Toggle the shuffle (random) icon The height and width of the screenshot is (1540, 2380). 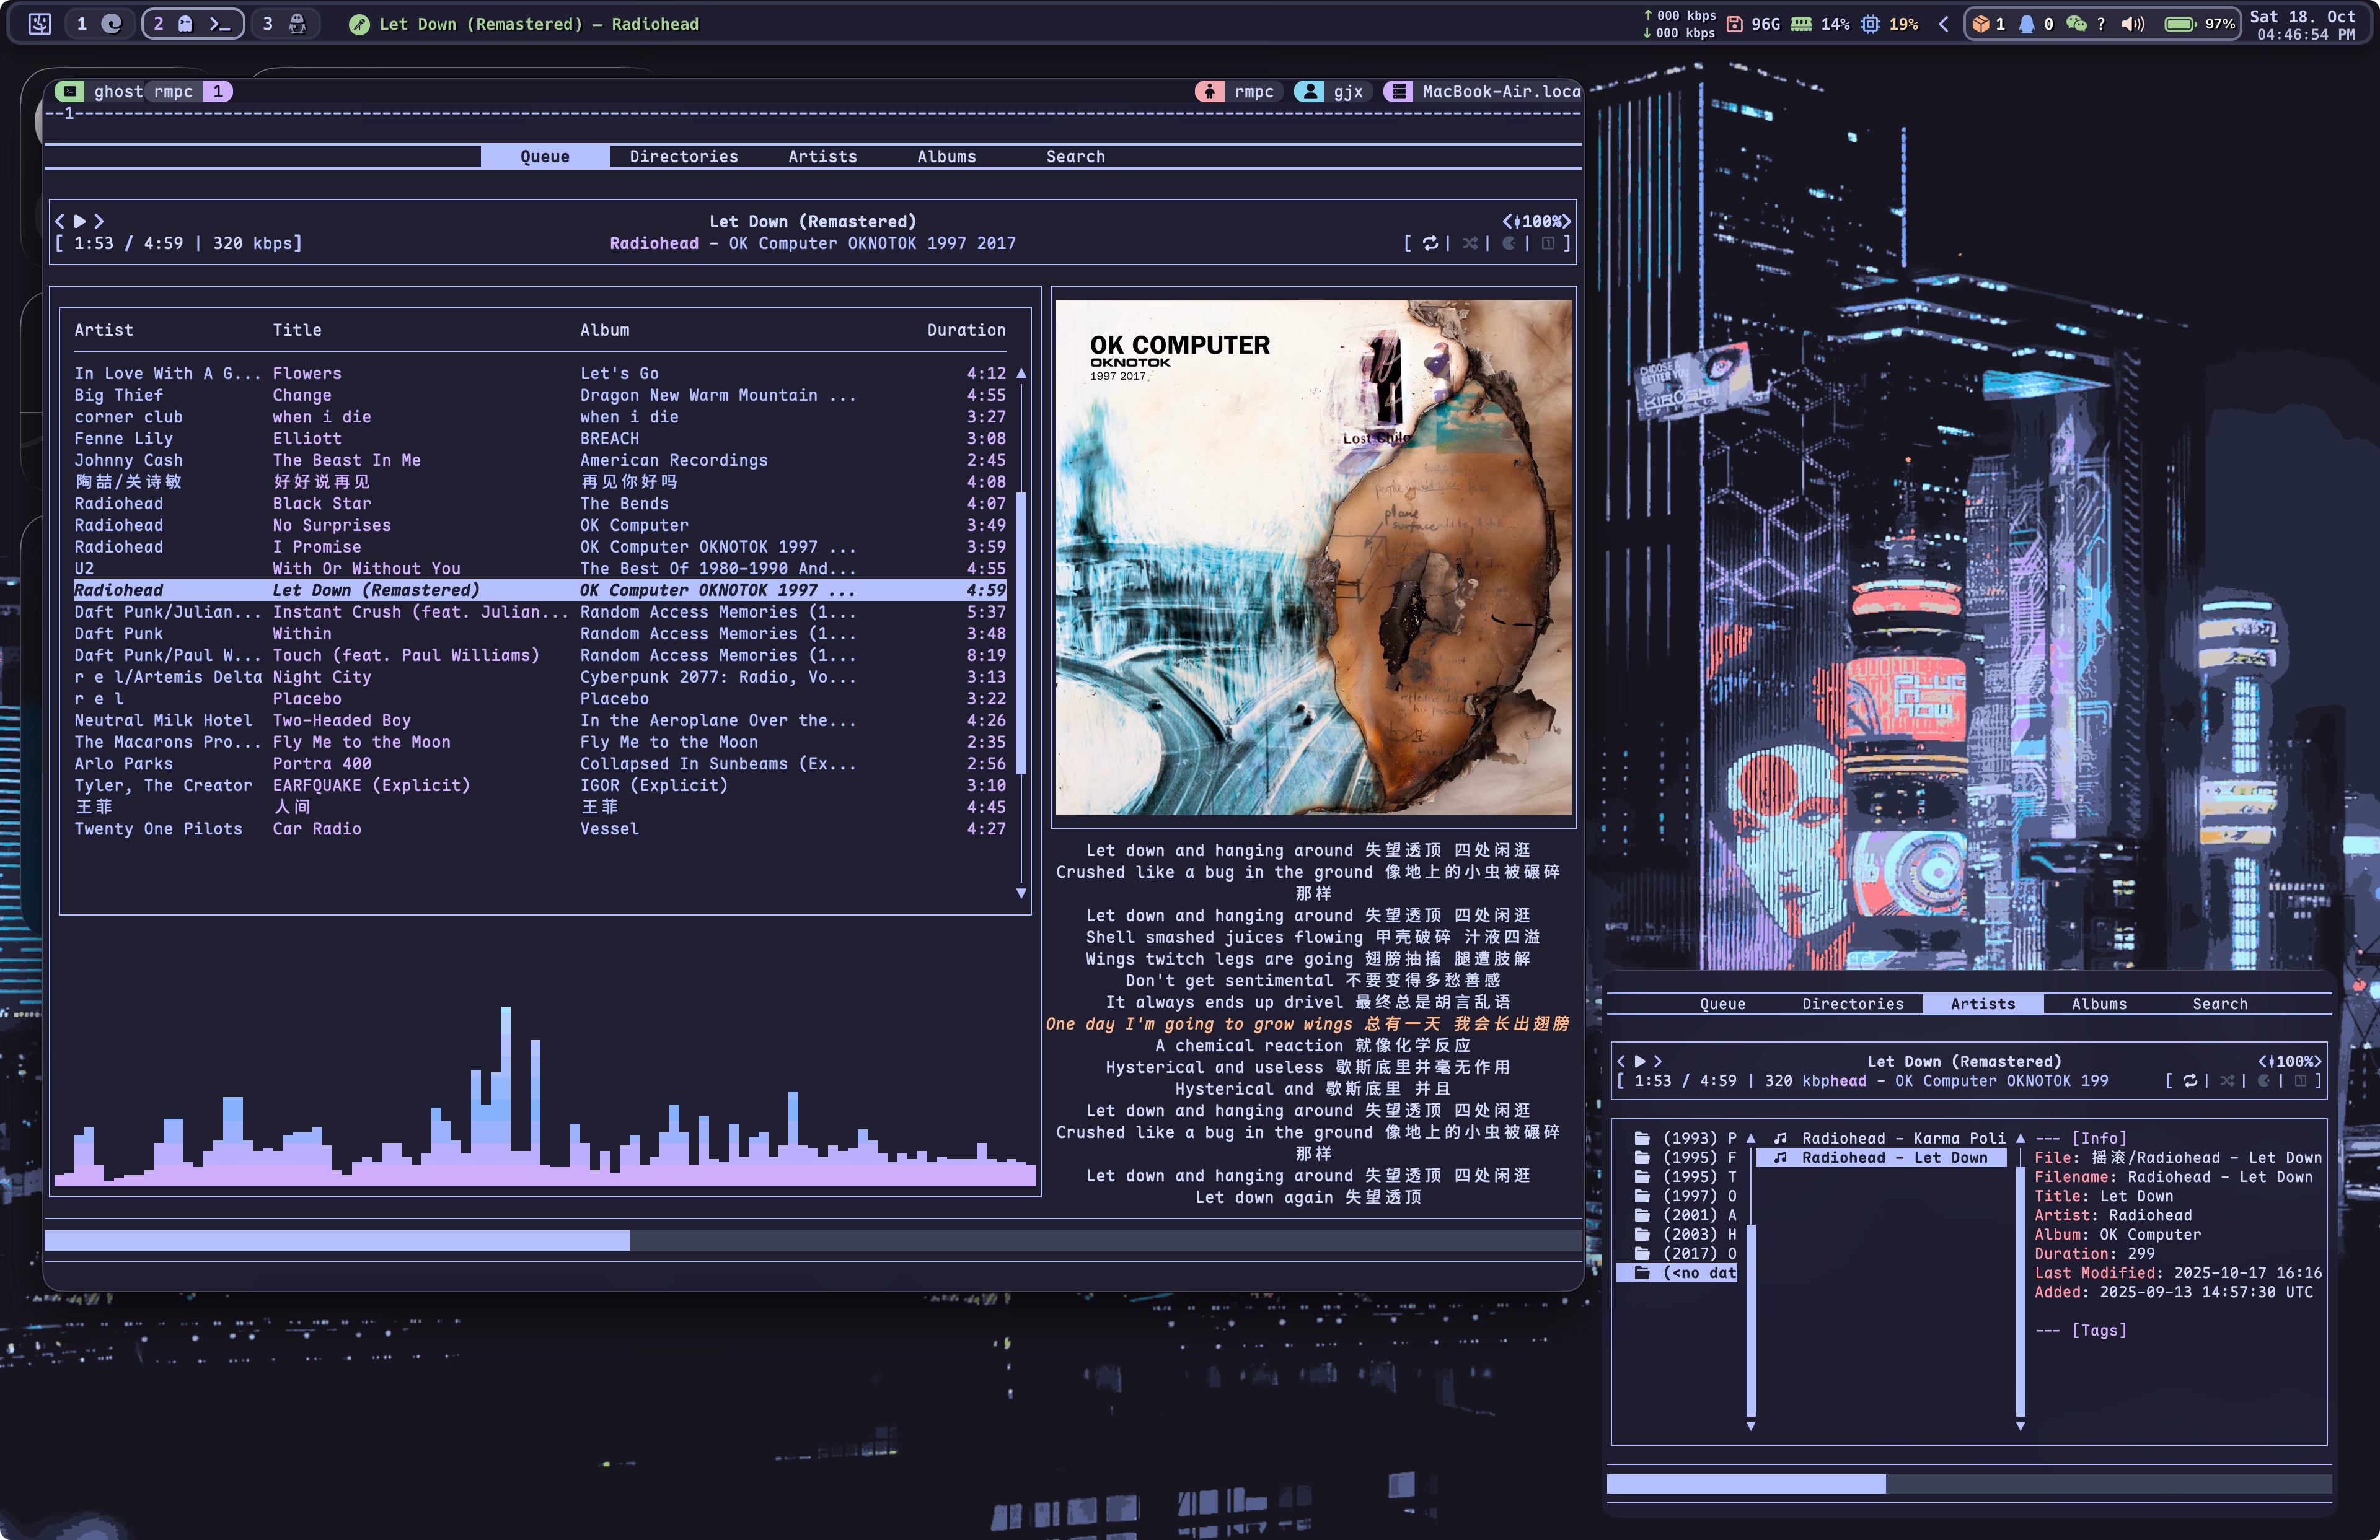click(x=1469, y=243)
